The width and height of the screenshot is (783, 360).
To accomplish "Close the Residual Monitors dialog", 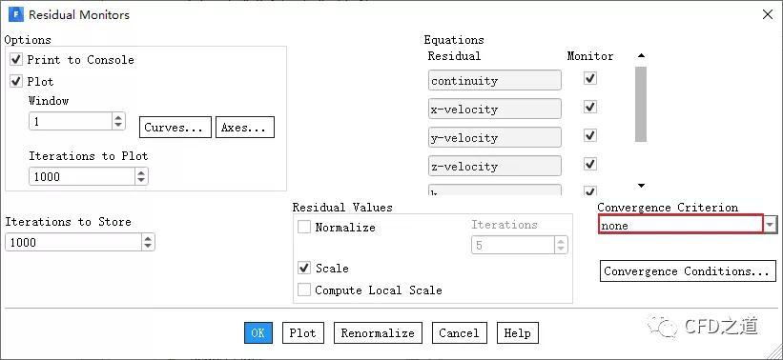I will [x=768, y=15].
